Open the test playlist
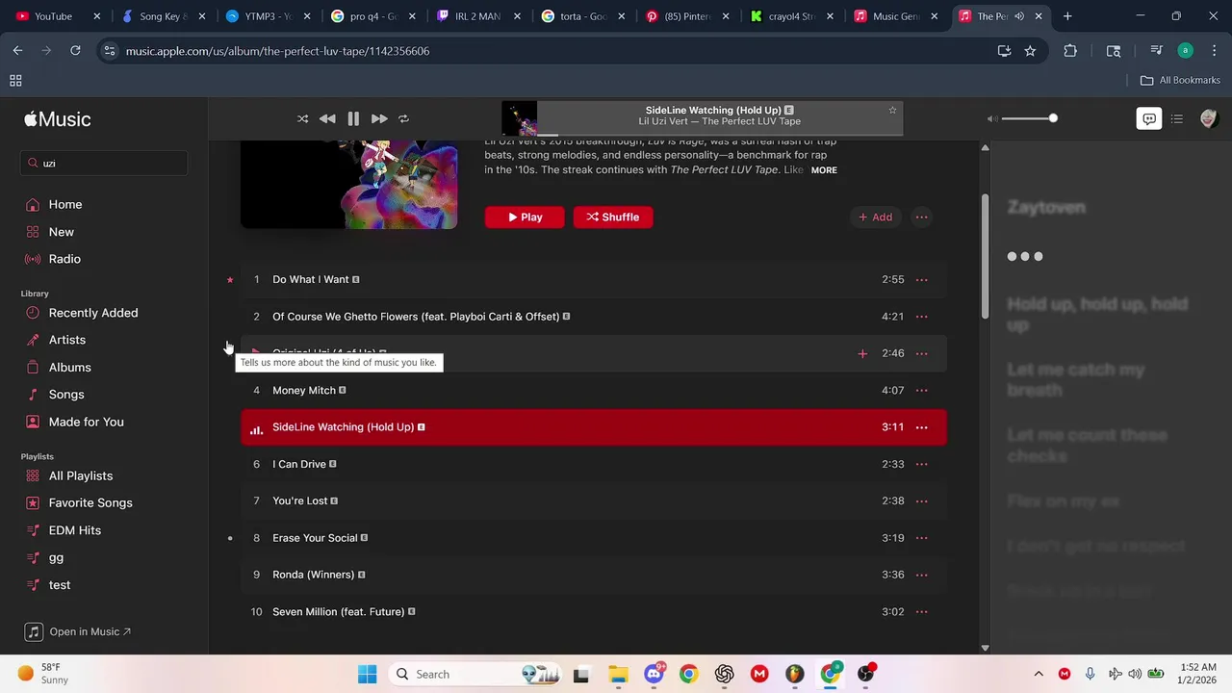This screenshot has height=693, width=1232. click(x=60, y=585)
